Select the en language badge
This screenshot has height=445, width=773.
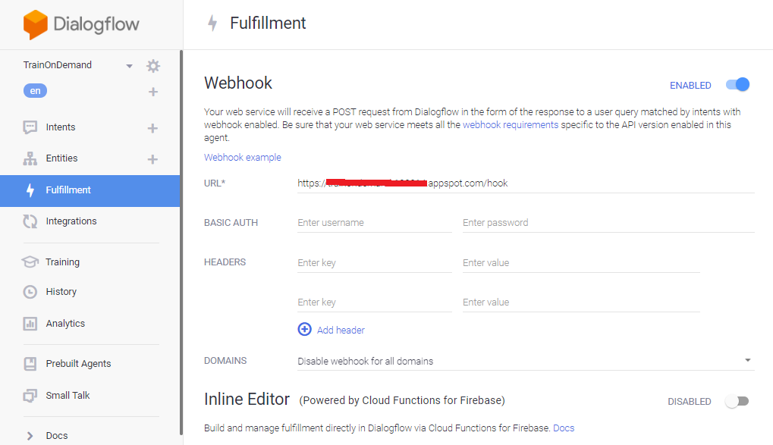coord(35,91)
